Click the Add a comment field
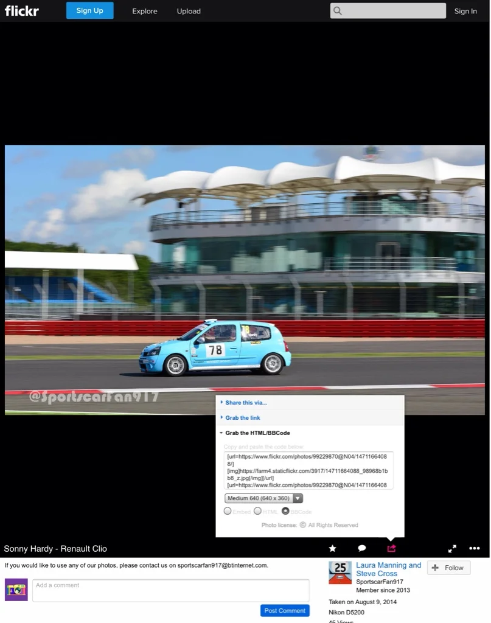The width and height of the screenshot is (491, 623). [x=171, y=590]
